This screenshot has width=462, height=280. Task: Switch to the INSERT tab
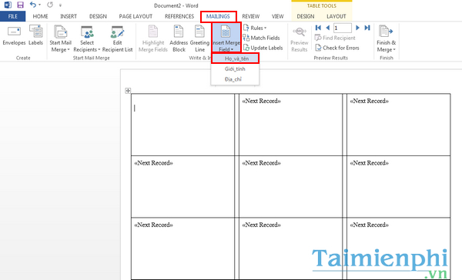(69, 16)
